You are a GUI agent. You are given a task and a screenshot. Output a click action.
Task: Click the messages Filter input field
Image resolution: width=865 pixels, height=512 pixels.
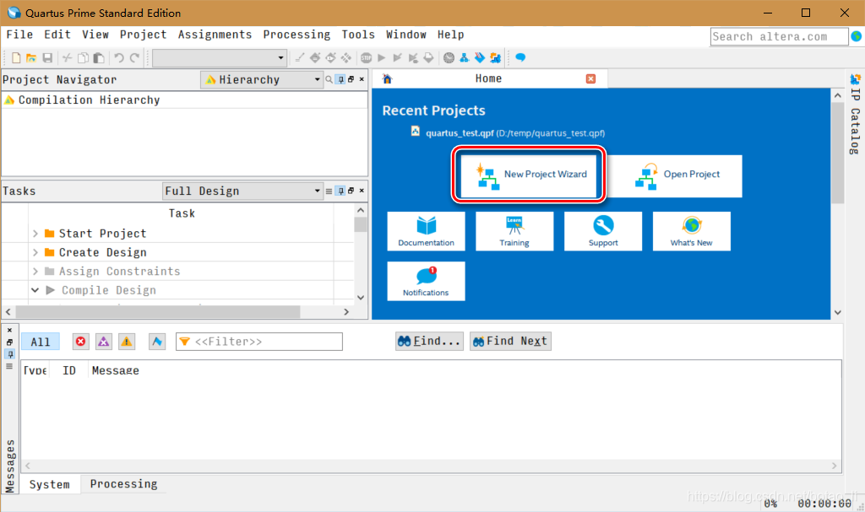coord(259,342)
